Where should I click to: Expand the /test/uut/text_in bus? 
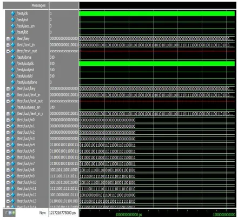(x=8, y=95)
